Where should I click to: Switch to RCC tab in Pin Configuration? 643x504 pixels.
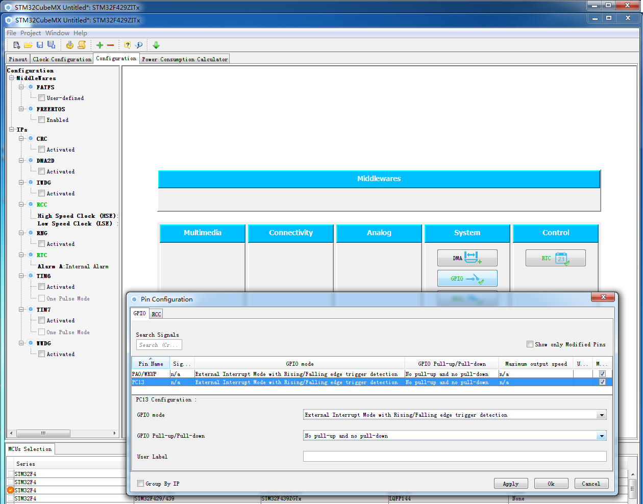(156, 314)
